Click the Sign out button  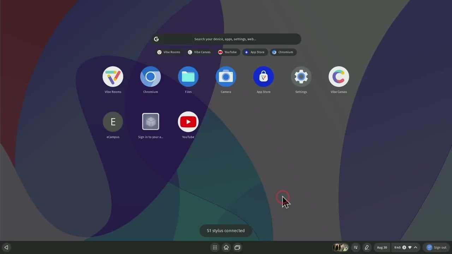click(x=436, y=248)
